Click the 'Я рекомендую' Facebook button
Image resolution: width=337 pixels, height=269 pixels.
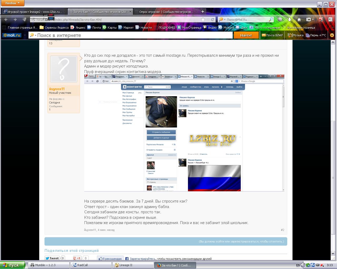[x=110, y=258]
